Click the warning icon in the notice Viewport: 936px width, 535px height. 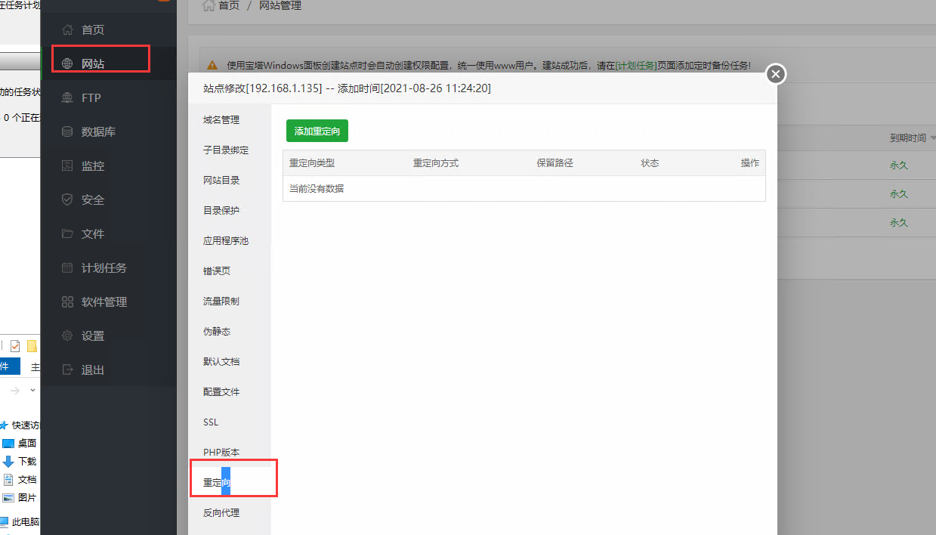pyautogui.click(x=212, y=66)
